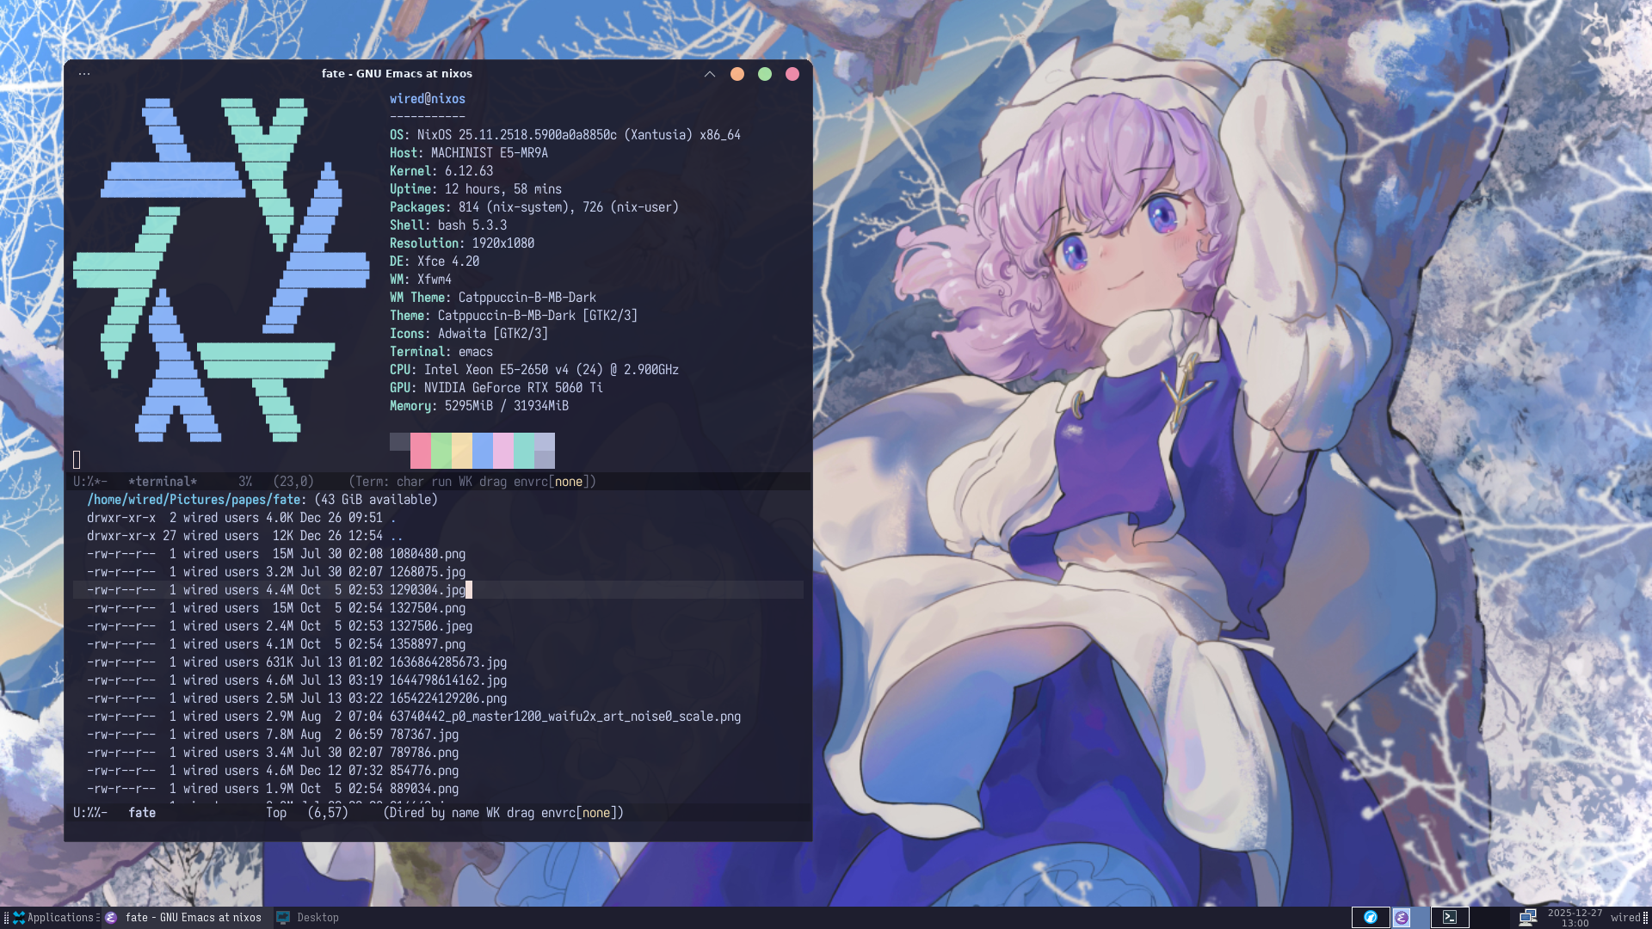Click the *terminal* buffer name in modeline

pyautogui.click(x=162, y=482)
